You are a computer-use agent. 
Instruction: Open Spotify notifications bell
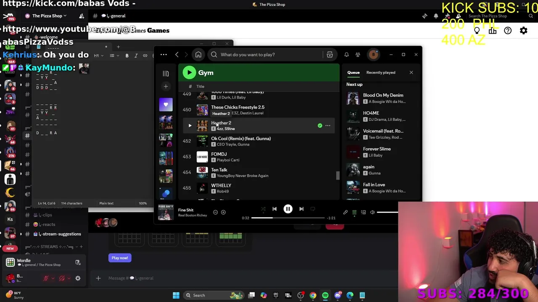(x=346, y=55)
